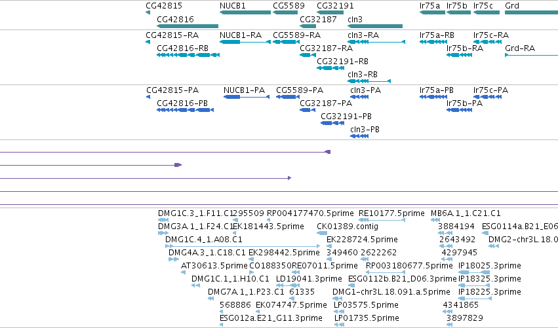Select the 3897829 feature label
Screen dimensions: 558x328
465,318
